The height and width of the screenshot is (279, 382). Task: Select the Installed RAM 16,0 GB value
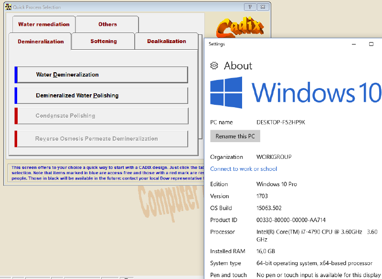(265, 251)
